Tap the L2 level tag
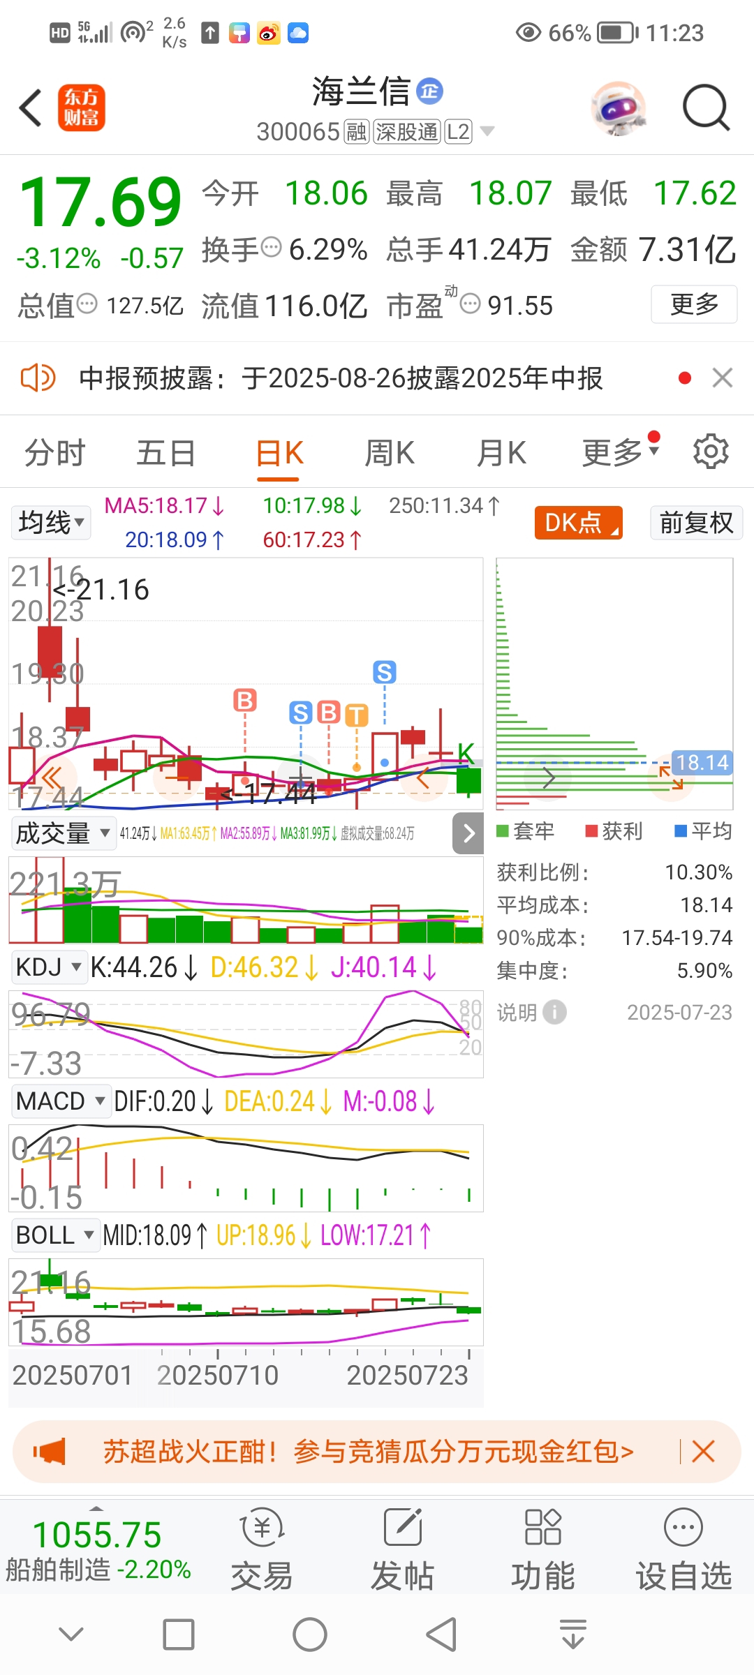 point(458,131)
